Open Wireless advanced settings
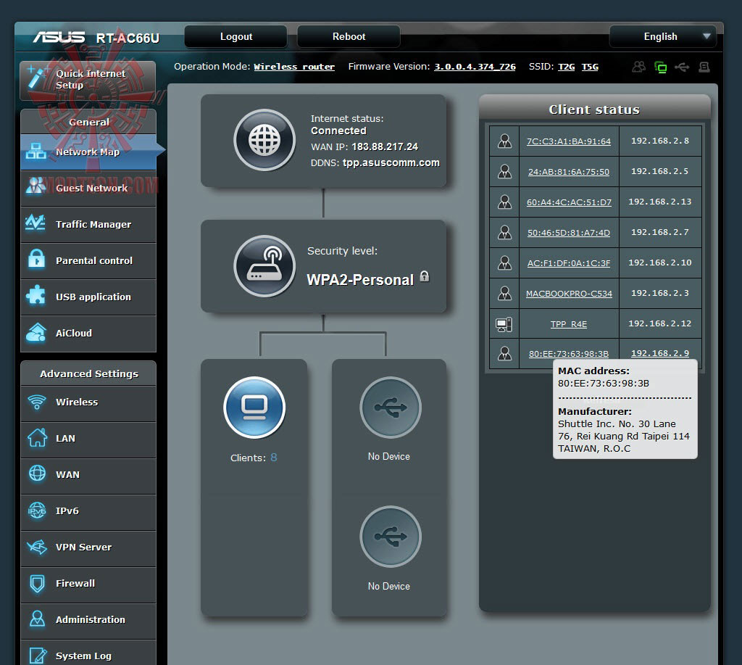This screenshot has height=665, width=742. pos(88,402)
